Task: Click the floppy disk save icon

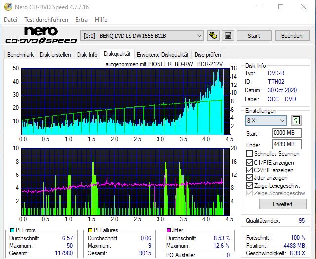Action: point(228,36)
